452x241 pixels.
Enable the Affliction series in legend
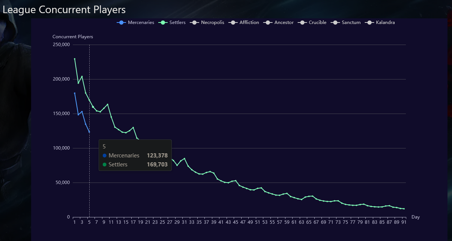[244, 22]
